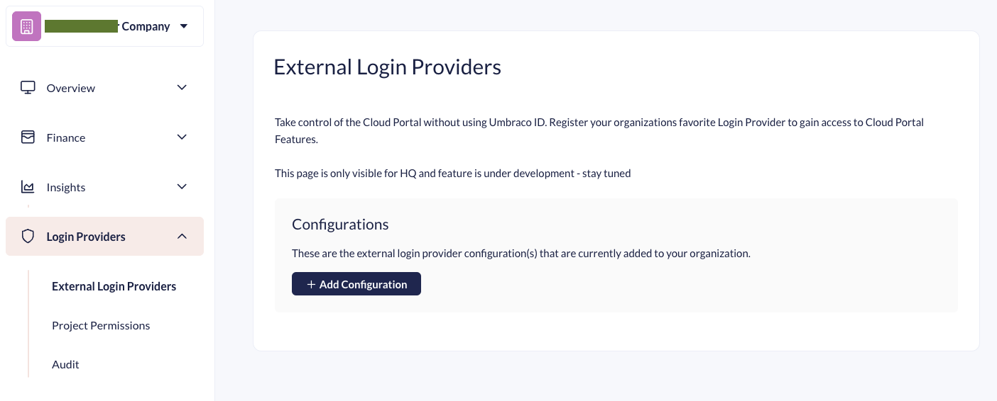Go to the Project Permissions page

pos(101,325)
